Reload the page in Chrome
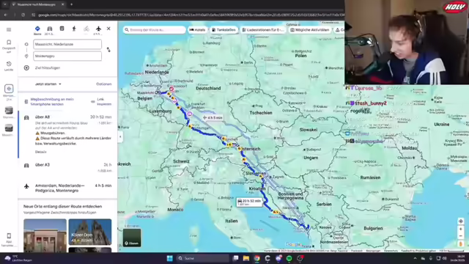469x264 pixels. coord(23,15)
